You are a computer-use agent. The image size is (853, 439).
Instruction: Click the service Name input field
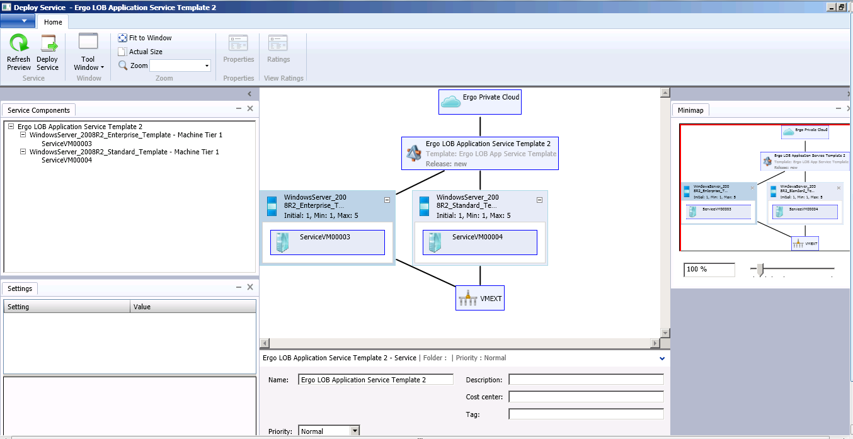375,379
